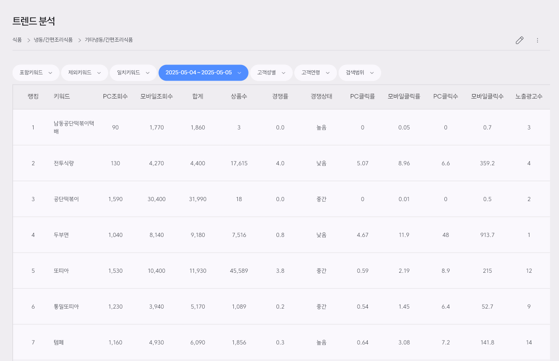Sort by 키워드 column header
The width and height of the screenshot is (559, 361).
pos(62,96)
